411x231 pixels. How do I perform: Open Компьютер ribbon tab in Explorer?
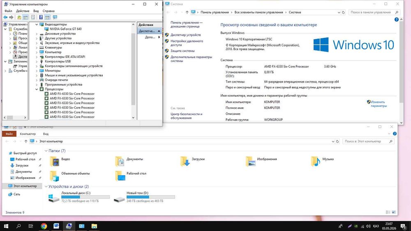tap(28, 134)
